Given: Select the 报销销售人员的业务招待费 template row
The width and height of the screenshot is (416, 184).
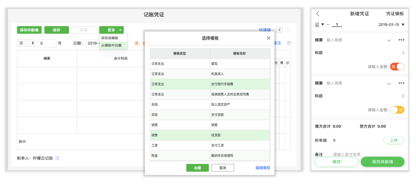Looking at the screenshot, I should [x=210, y=94].
